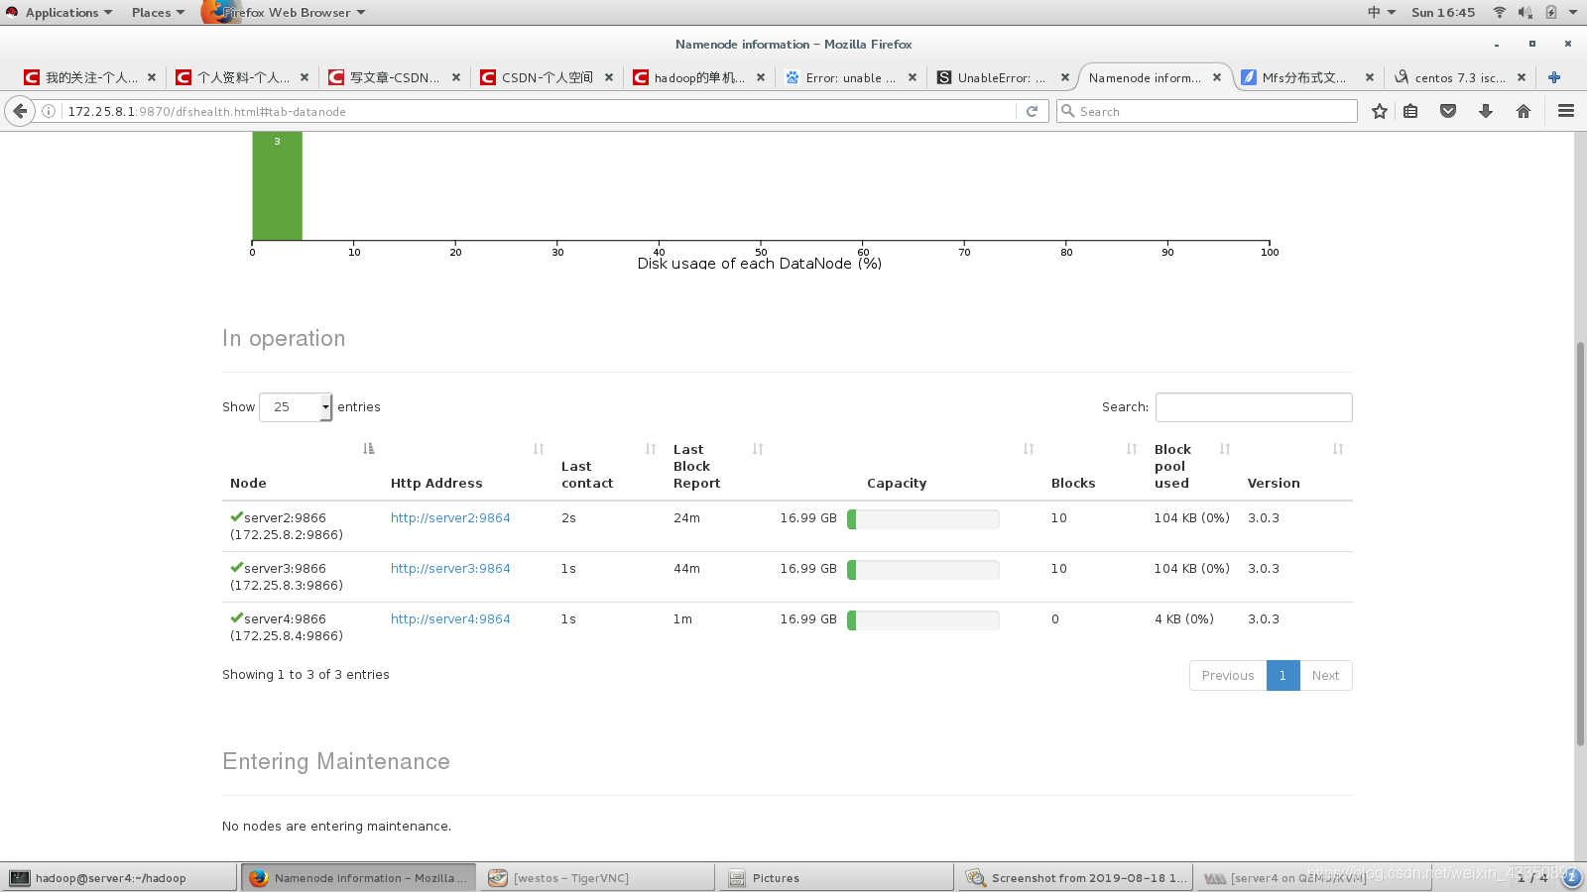This screenshot has height=892, width=1587.
Task: Click the server2 capacity usage bar
Action: [922, 519]
